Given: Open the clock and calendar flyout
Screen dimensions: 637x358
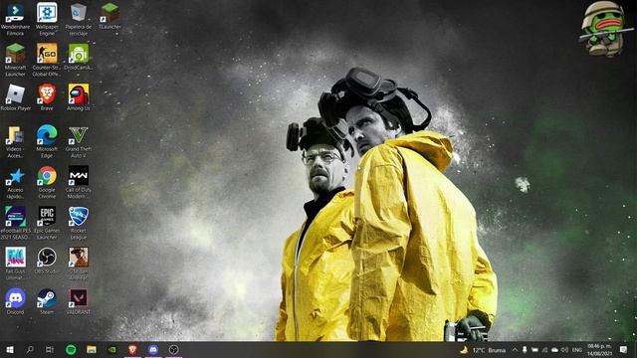Looking at the screenshot, I should tap(599, 350).
